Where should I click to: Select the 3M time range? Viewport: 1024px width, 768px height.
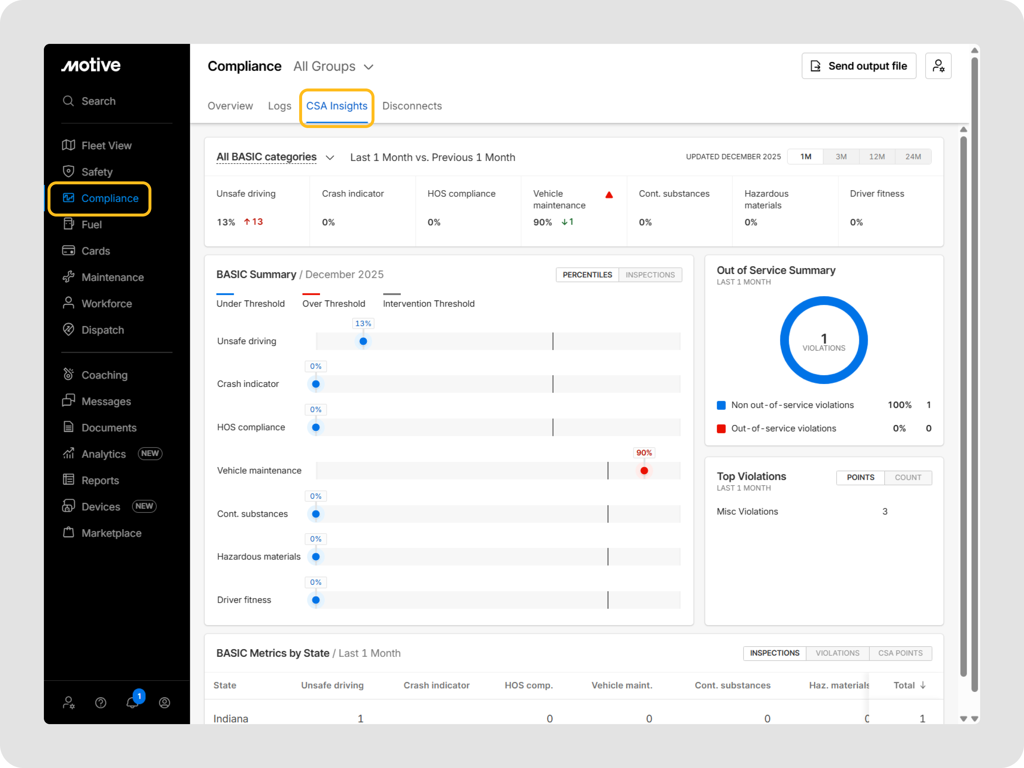pyautogui.click(x=841, y=157)
